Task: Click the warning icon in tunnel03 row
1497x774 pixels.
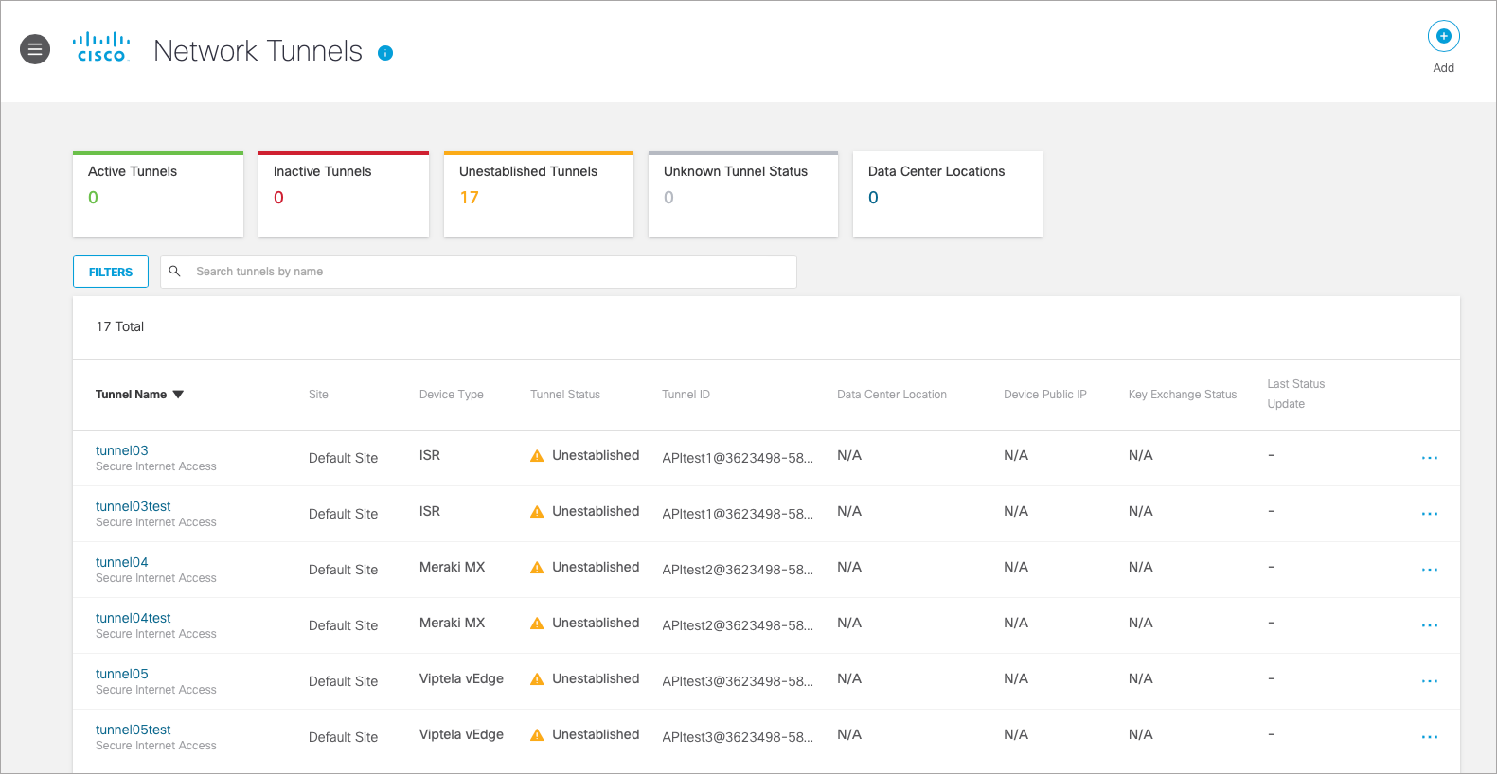Action: pyautogui.click(x=537, y=455)
